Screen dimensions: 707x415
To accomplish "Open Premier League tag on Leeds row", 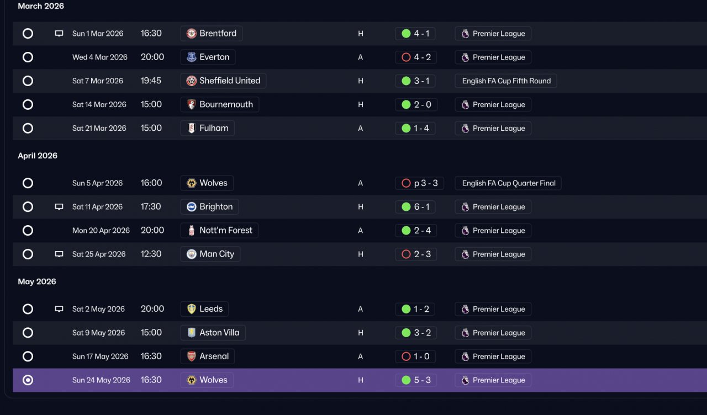I will point(493,309).
